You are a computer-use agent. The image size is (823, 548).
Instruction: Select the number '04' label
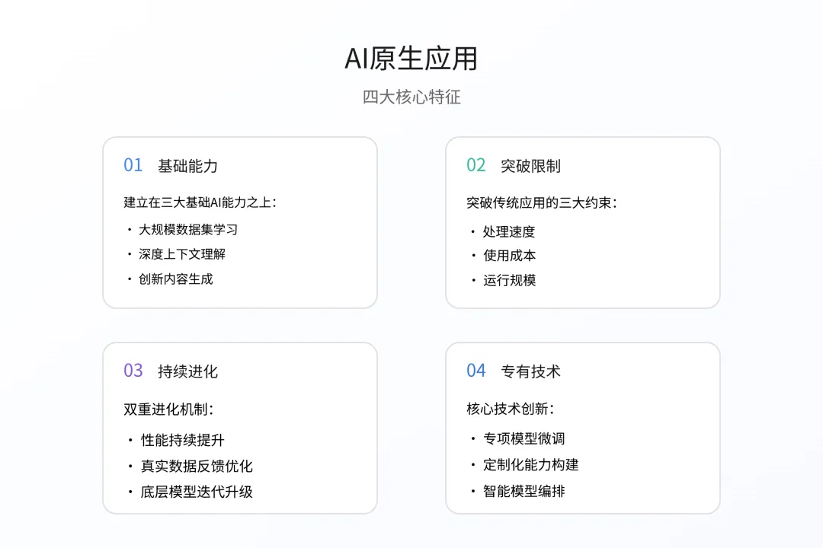point(476,371)
